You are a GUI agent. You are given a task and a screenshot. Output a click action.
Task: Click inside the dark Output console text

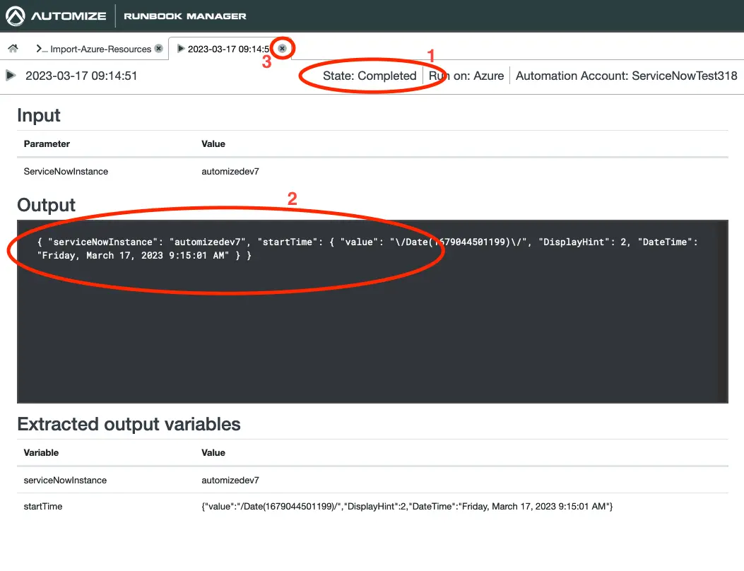click(283, 248)
